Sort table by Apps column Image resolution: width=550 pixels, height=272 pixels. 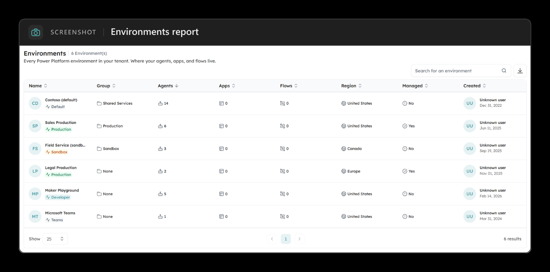pyautogui.click(x=227, y=86)
